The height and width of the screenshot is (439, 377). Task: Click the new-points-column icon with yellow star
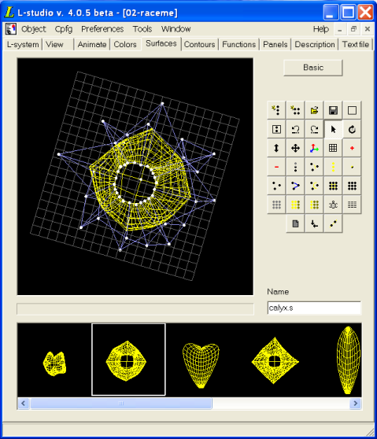pyautogui.click(x=276, y=110)
